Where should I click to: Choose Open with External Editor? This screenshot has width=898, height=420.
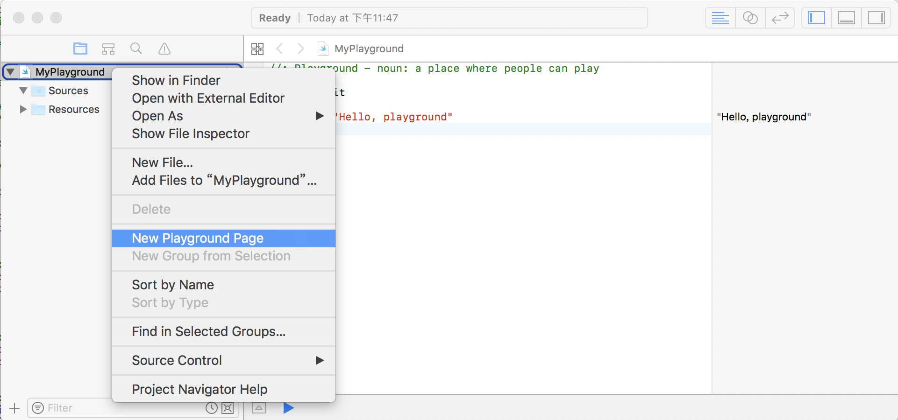224,98
